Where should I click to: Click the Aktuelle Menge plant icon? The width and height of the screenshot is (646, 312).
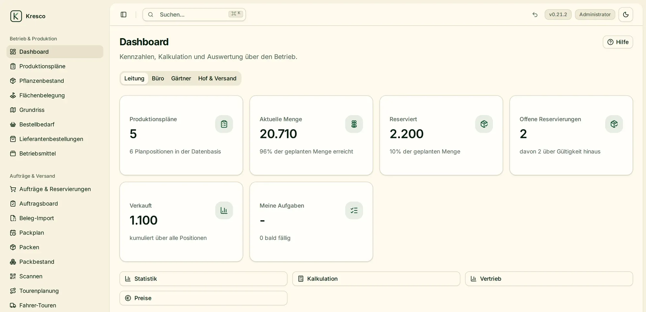pos(354,124)
